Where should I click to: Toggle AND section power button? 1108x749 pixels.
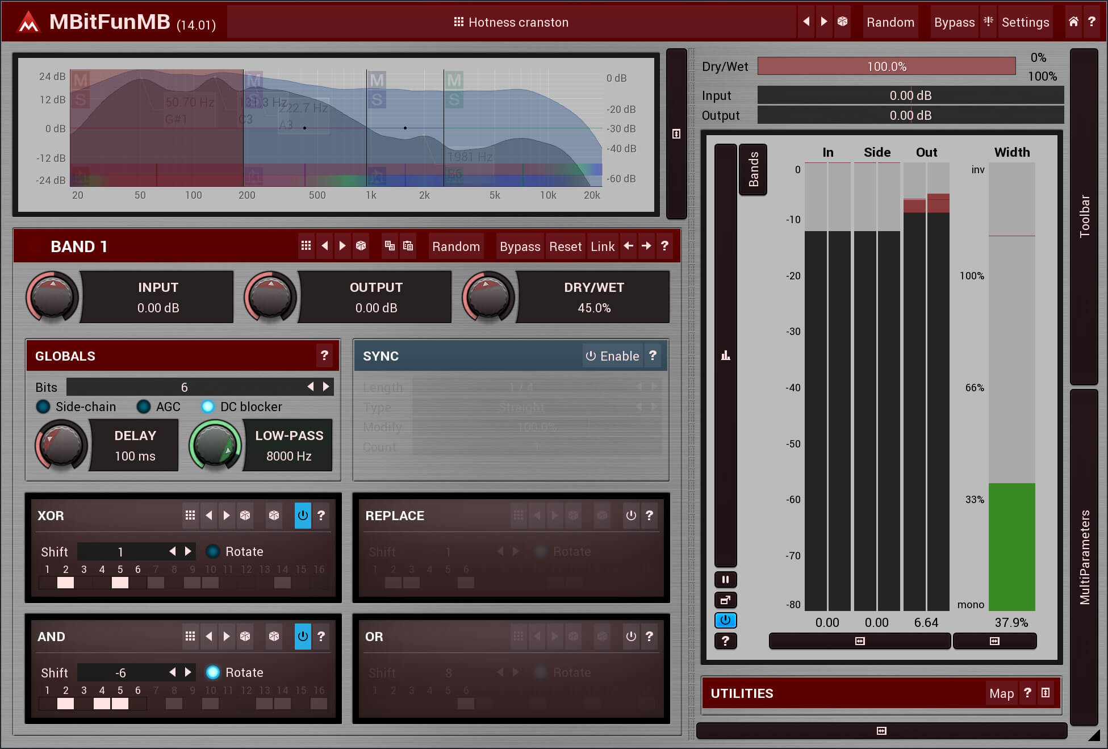point(303,636)
